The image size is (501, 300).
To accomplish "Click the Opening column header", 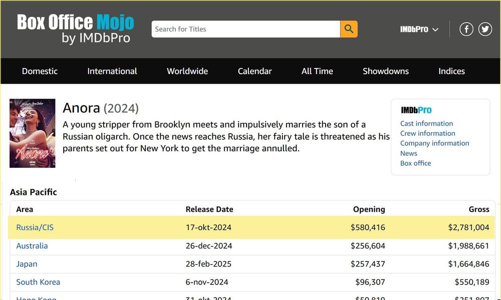I will pyautogui.click(x=369, y=209).
